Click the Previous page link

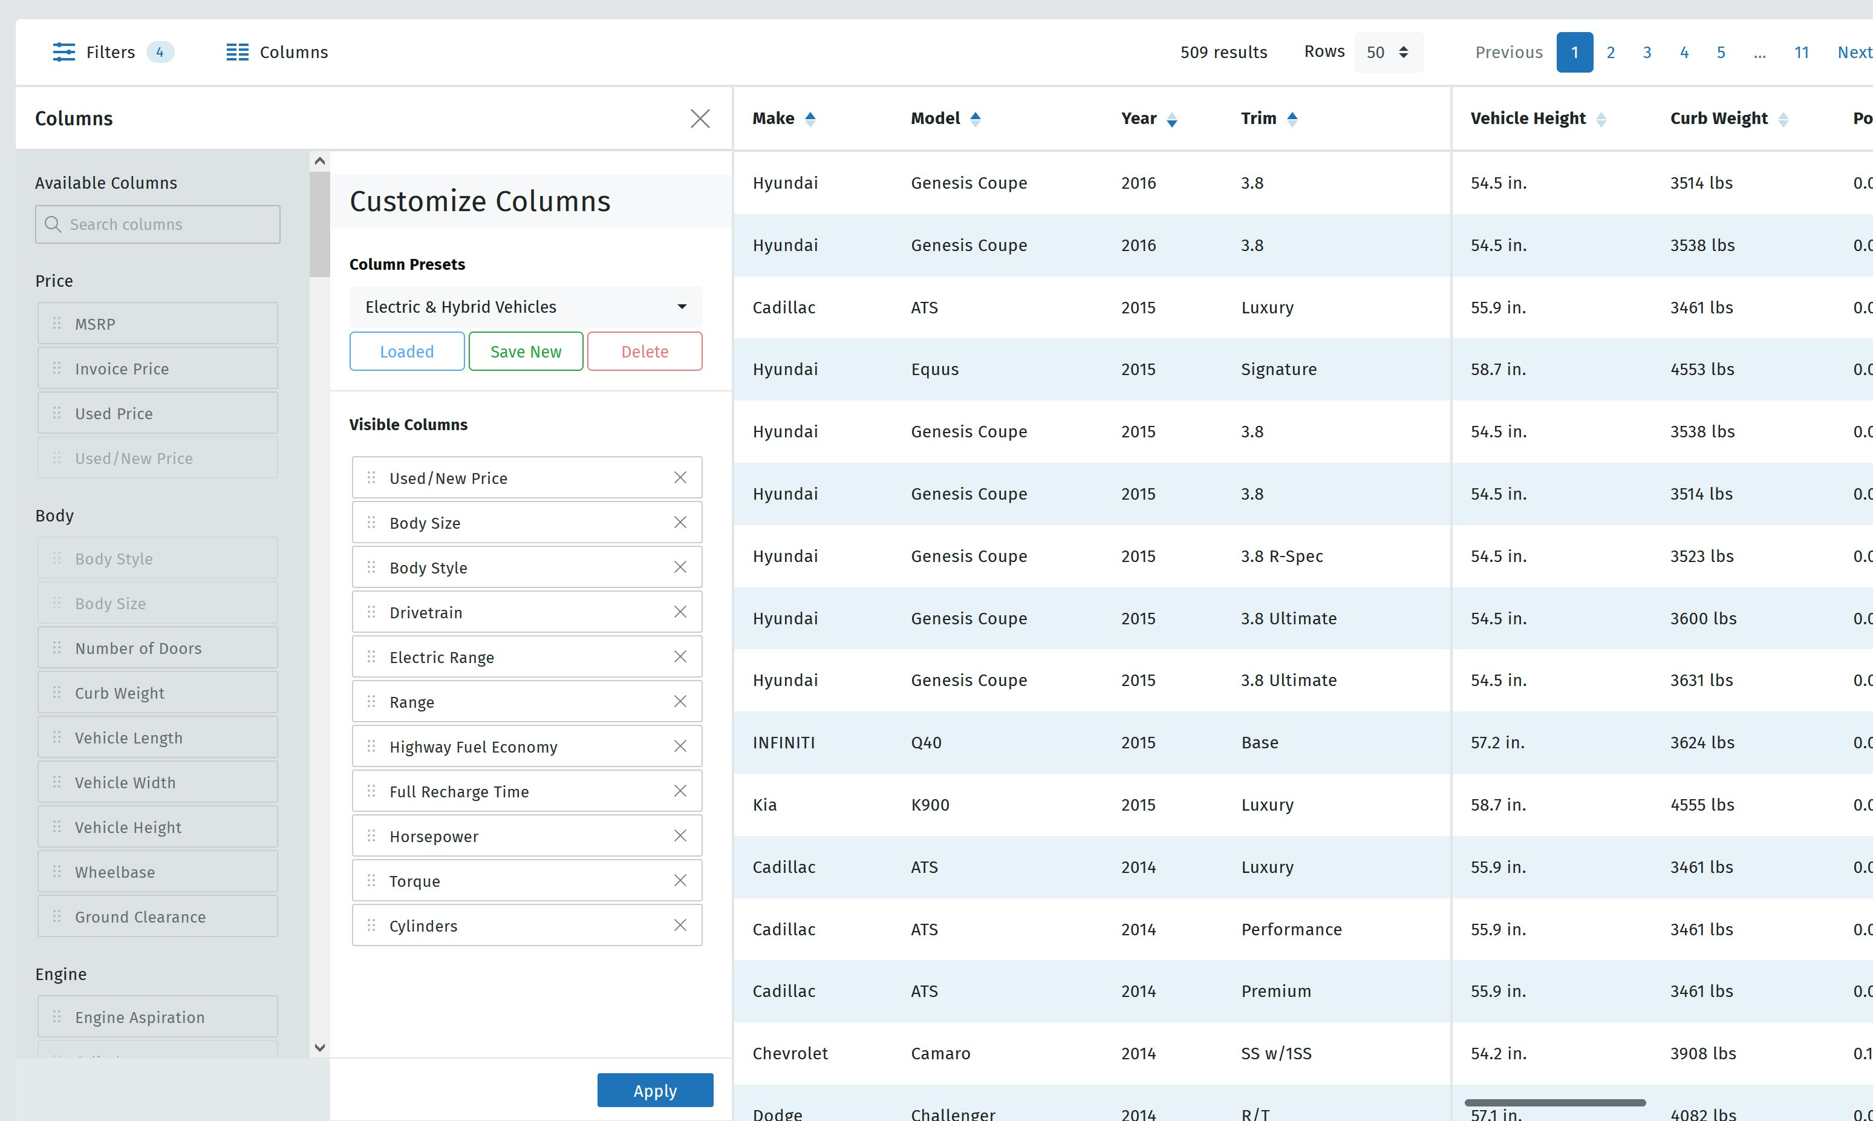coord(1509,52)
